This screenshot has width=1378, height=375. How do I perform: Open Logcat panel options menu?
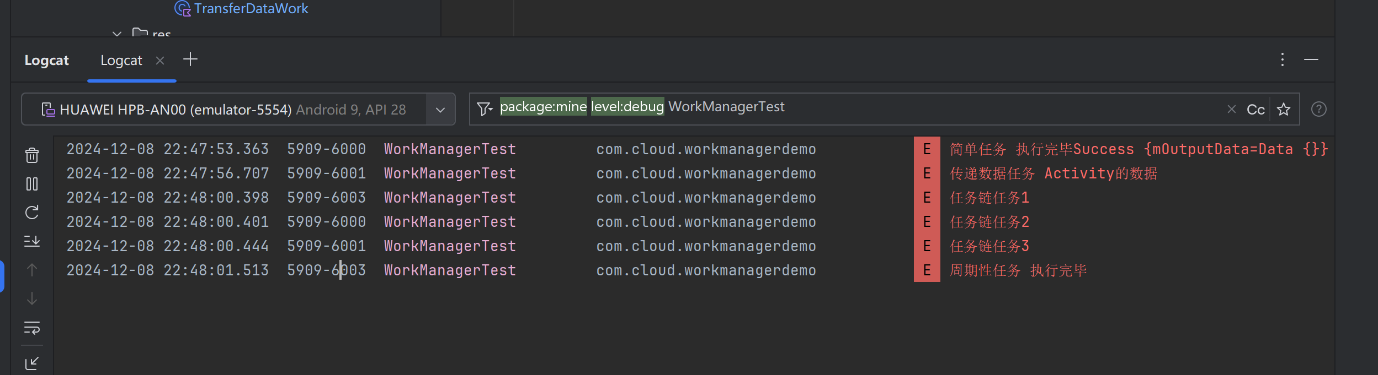click(x=1283, y=59)
